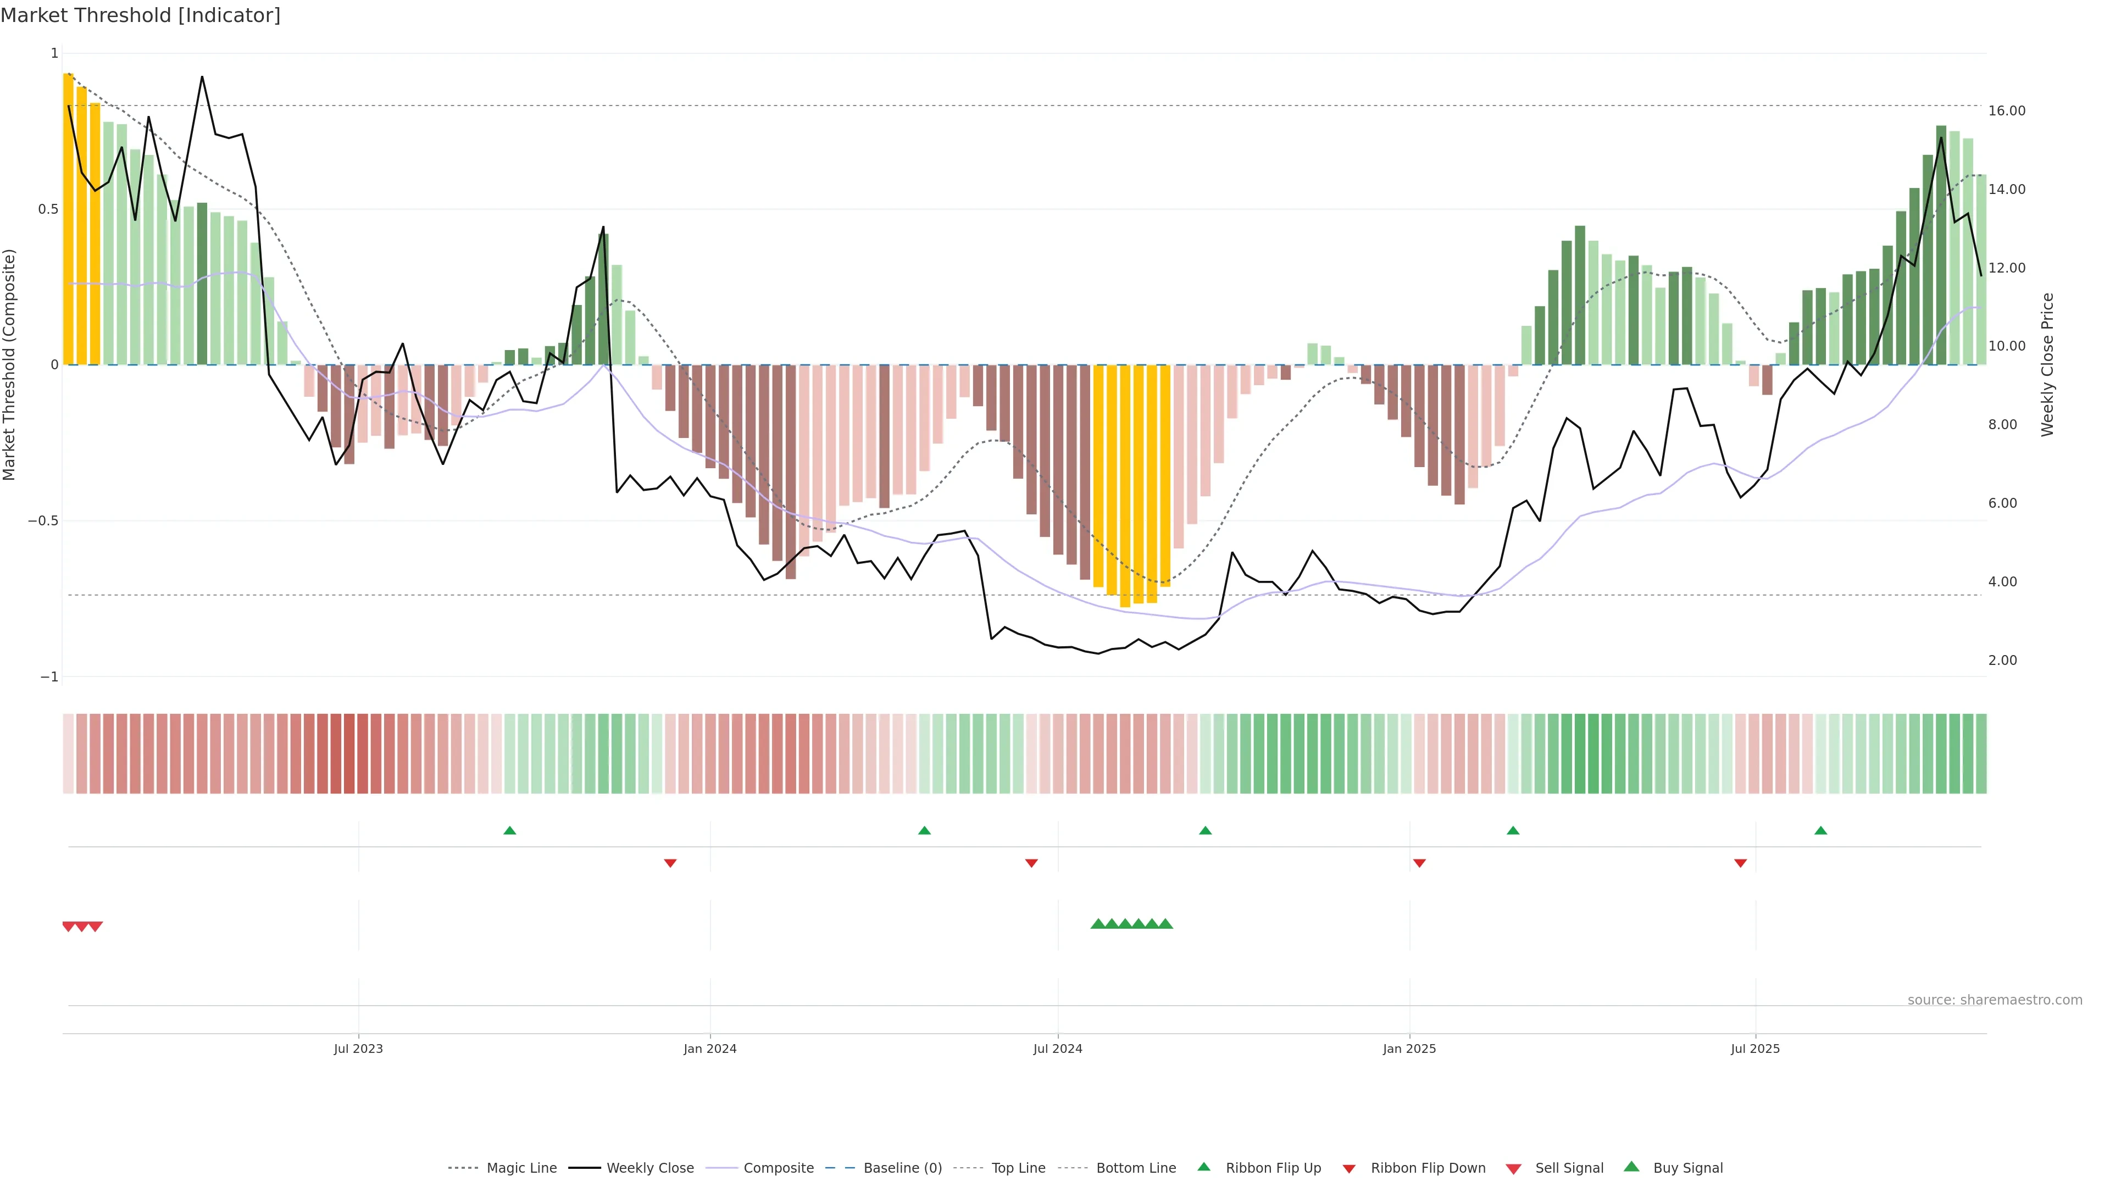Toggle Composite line in legend

778,1168
